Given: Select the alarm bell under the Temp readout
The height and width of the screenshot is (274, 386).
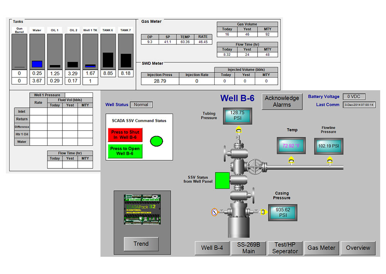Looking at the screenshot, I should point(291,160).
